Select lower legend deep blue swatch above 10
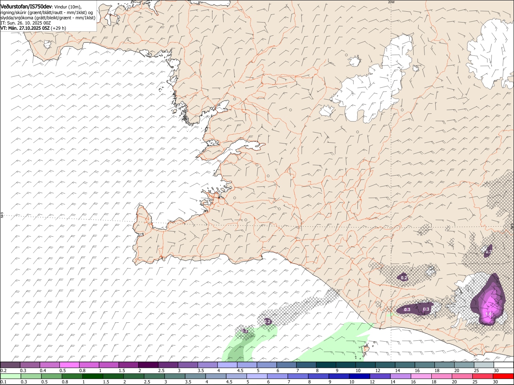514x385 pixels. [359, 376]
